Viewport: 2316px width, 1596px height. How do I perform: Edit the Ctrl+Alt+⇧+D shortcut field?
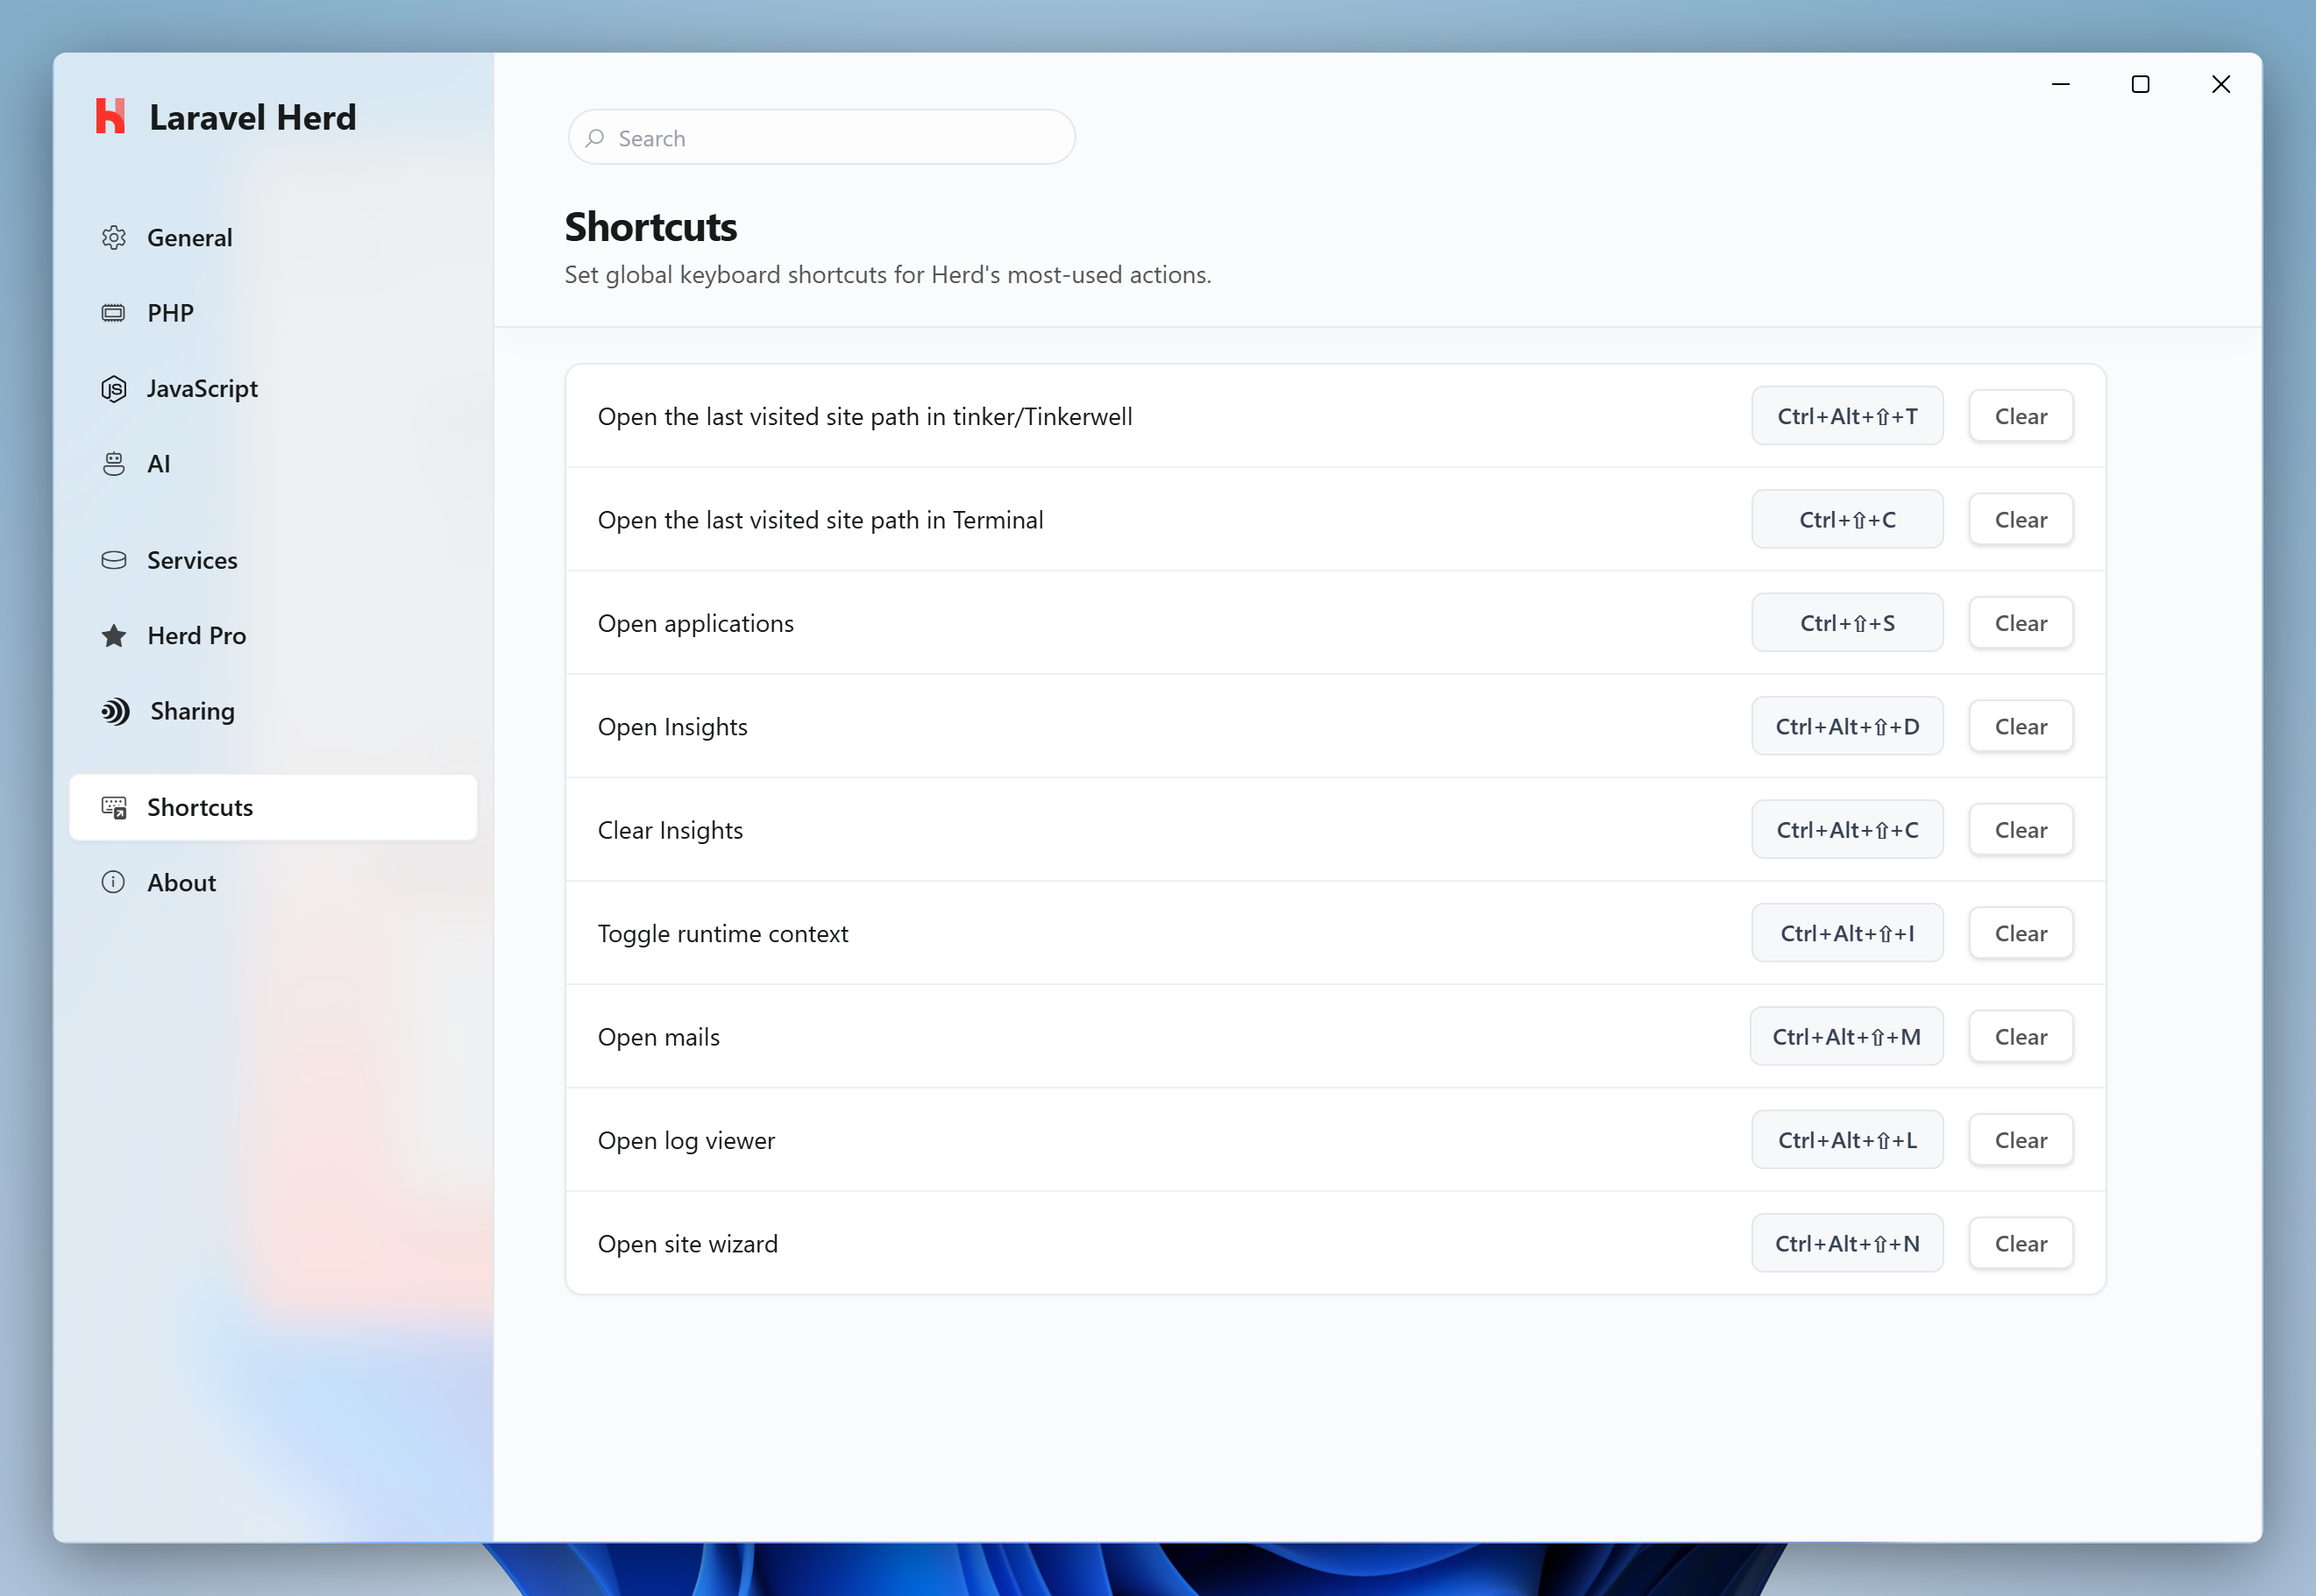tap(1847, 726)
